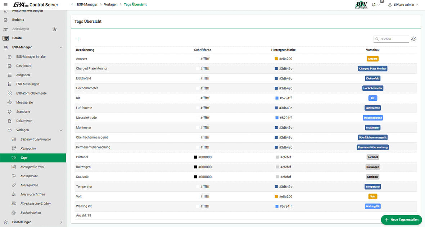The image size is (425, 227).
Task: Click the orange Ampere background color swatch
Action: pos(276,59)
